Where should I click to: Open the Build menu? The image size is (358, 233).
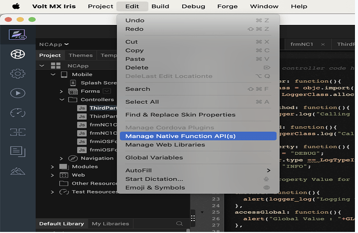coord(160,6)
